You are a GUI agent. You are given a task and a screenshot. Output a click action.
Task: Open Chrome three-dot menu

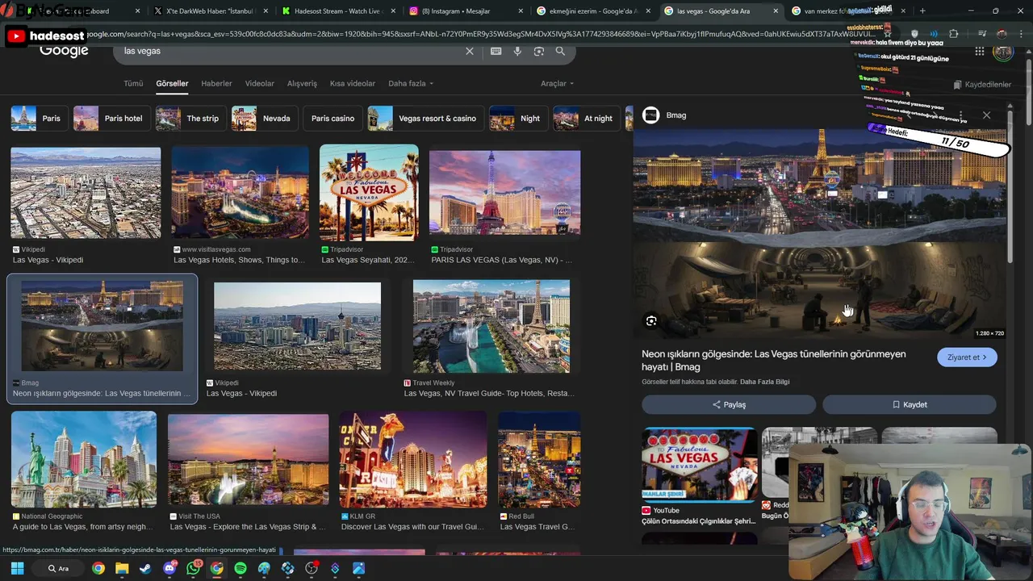[1020, 34]
